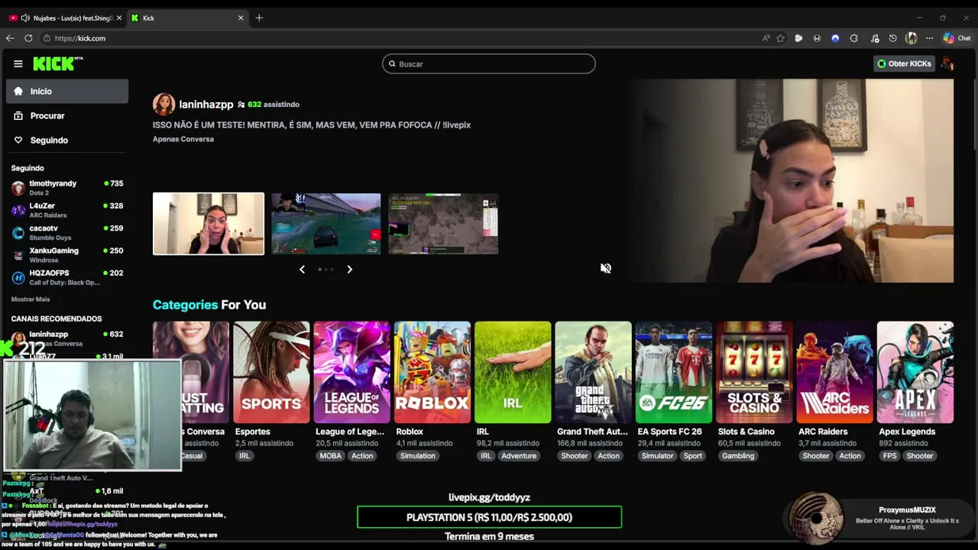Open Procurar in sidebar

pos(67,116)
